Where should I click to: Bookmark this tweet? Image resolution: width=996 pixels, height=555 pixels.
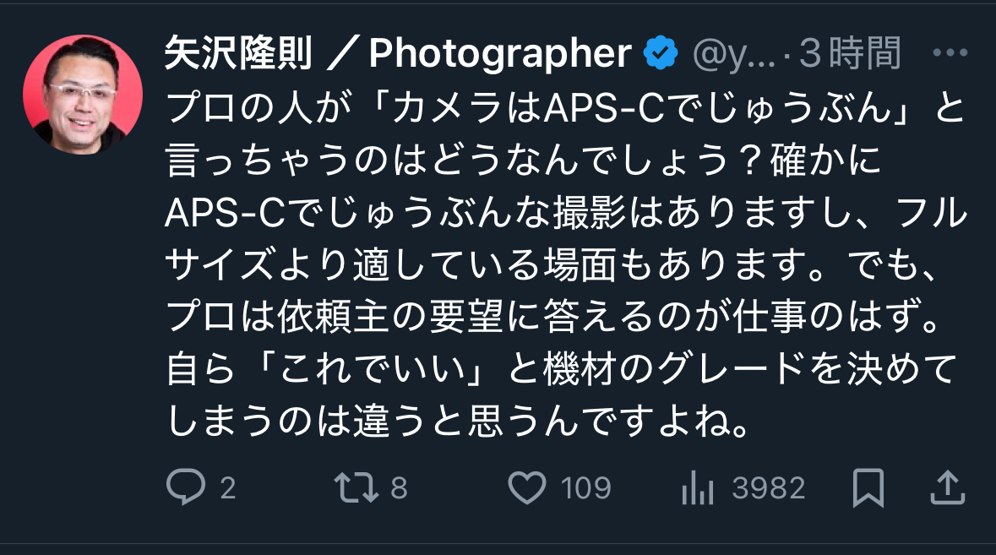coord(868,487)
